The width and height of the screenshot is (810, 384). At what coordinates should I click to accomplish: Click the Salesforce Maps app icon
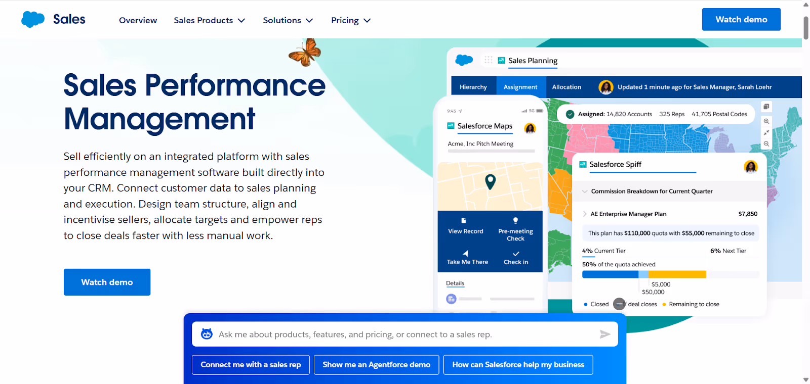coord(451,126)
